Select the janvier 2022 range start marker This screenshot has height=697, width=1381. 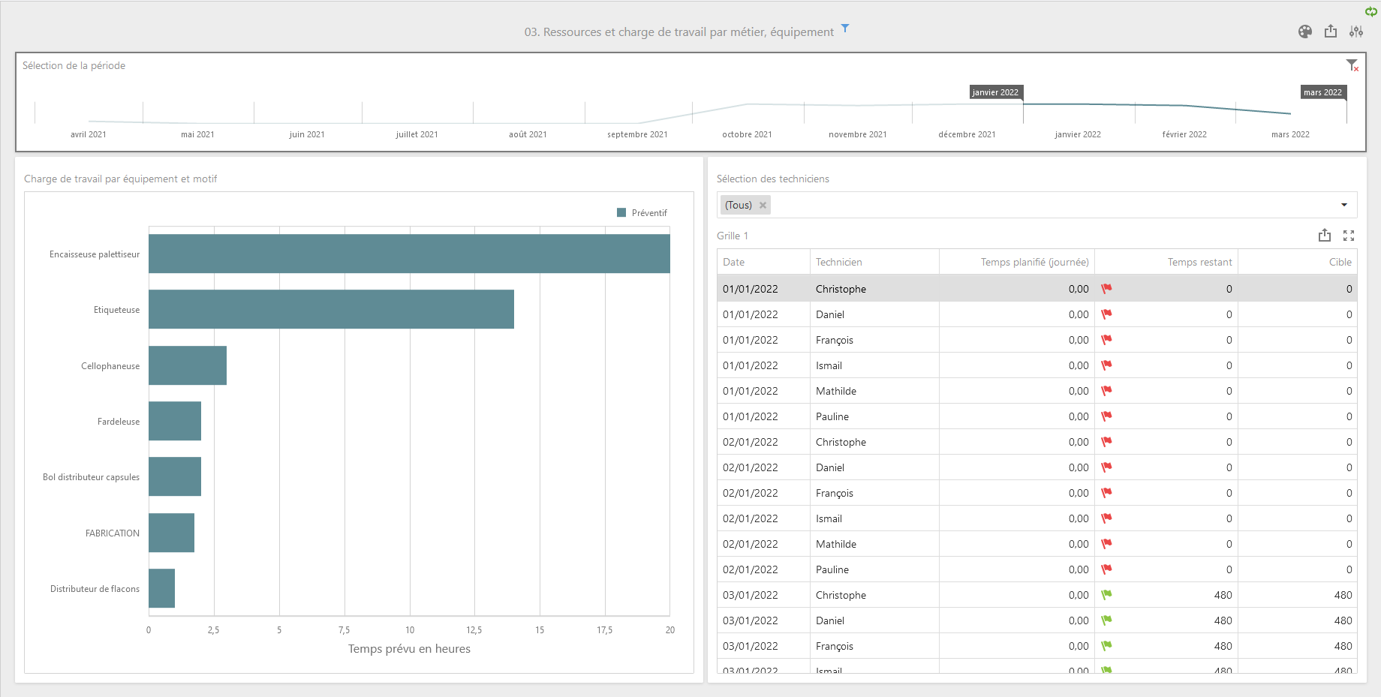coord(996,92)
